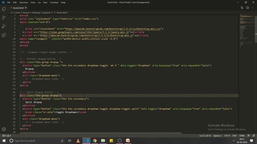Click line number 27 in gutter
This screenshot has height=144, width=257.
point(14,95)
